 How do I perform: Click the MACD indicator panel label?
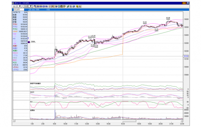(32, 92)
